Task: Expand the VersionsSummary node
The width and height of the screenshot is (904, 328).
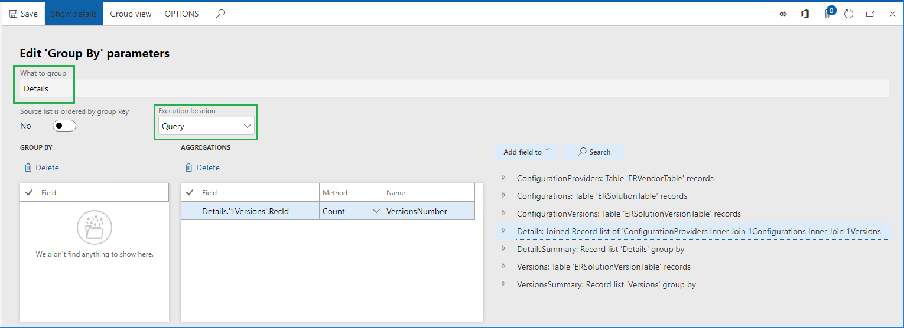Action: tap(504, 284)
